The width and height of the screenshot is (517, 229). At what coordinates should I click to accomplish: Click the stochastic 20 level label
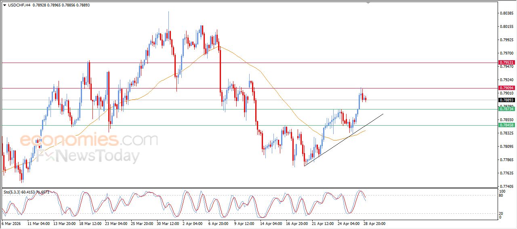[502, 213]
